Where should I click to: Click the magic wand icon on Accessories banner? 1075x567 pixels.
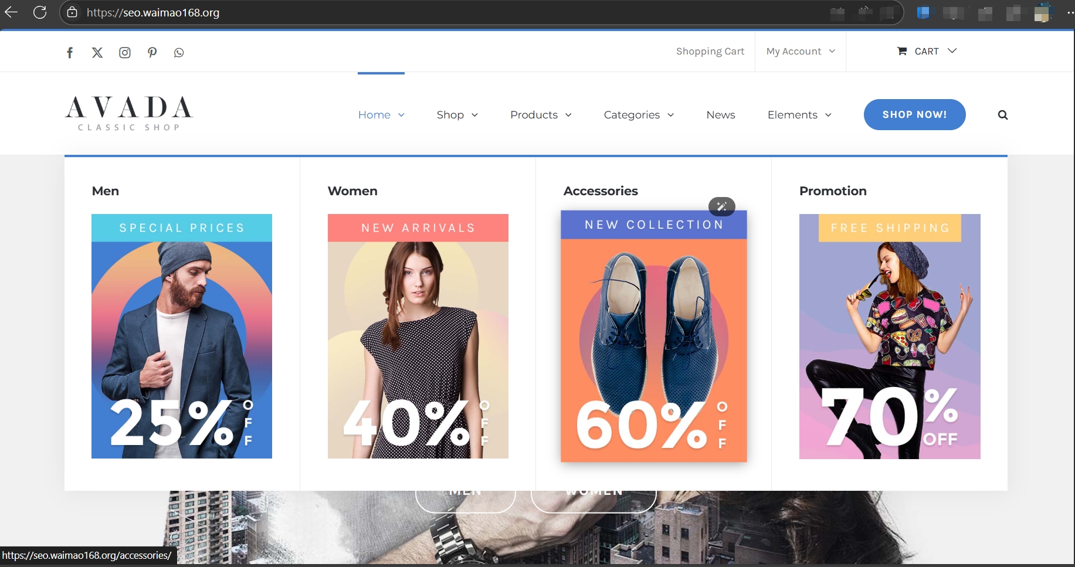[x=722, y=206]
